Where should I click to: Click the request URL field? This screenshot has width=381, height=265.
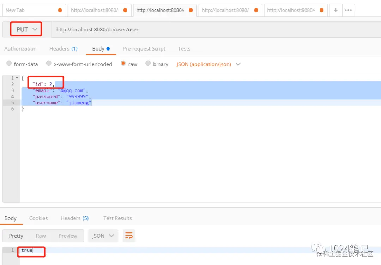pos(216,29)
